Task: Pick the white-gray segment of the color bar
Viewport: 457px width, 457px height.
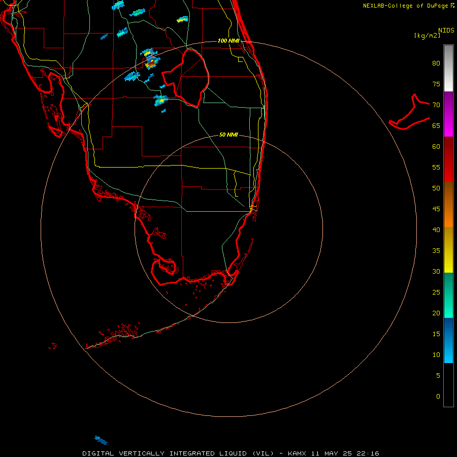Action: (x=448, y=68)
